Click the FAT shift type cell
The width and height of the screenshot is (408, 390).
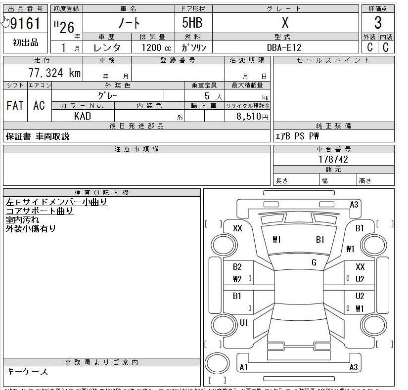click(15, 106)
